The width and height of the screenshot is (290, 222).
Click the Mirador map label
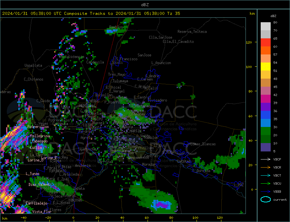[x=149, y=164]
